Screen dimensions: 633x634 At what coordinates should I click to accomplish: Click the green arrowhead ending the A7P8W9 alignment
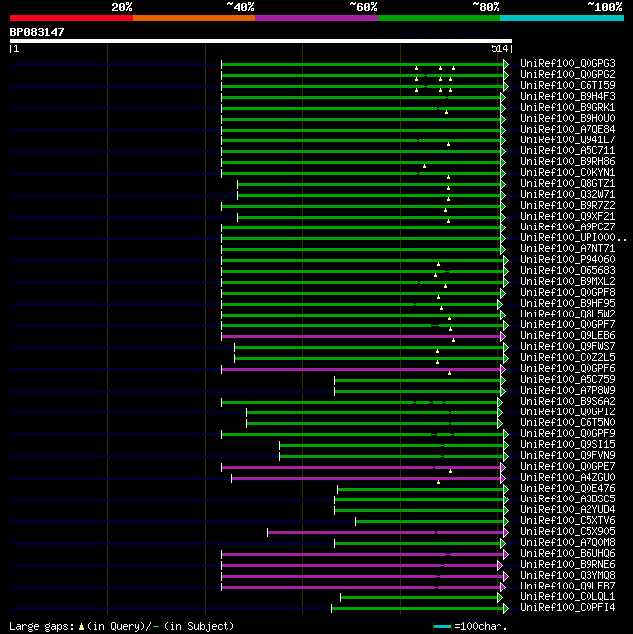click(x=503, y=391)
